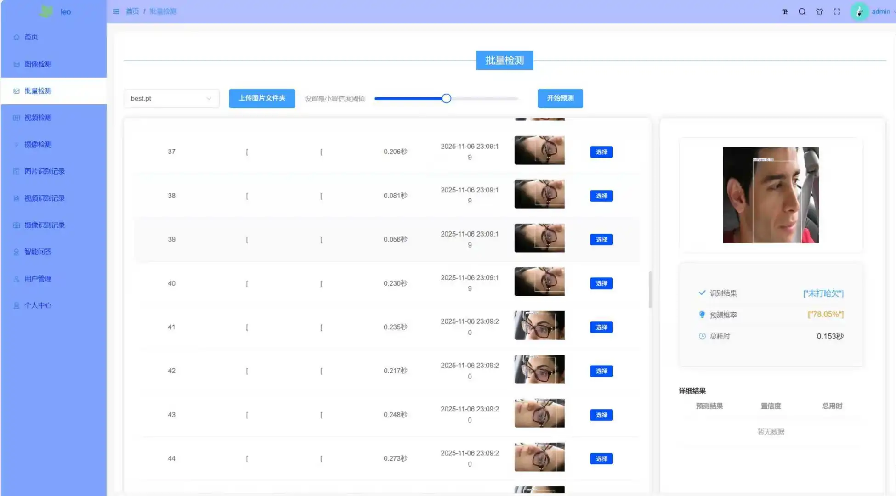Open 个人中心 from the sidebar
Viewport: 896px width, 496px height.
(38, 305)
